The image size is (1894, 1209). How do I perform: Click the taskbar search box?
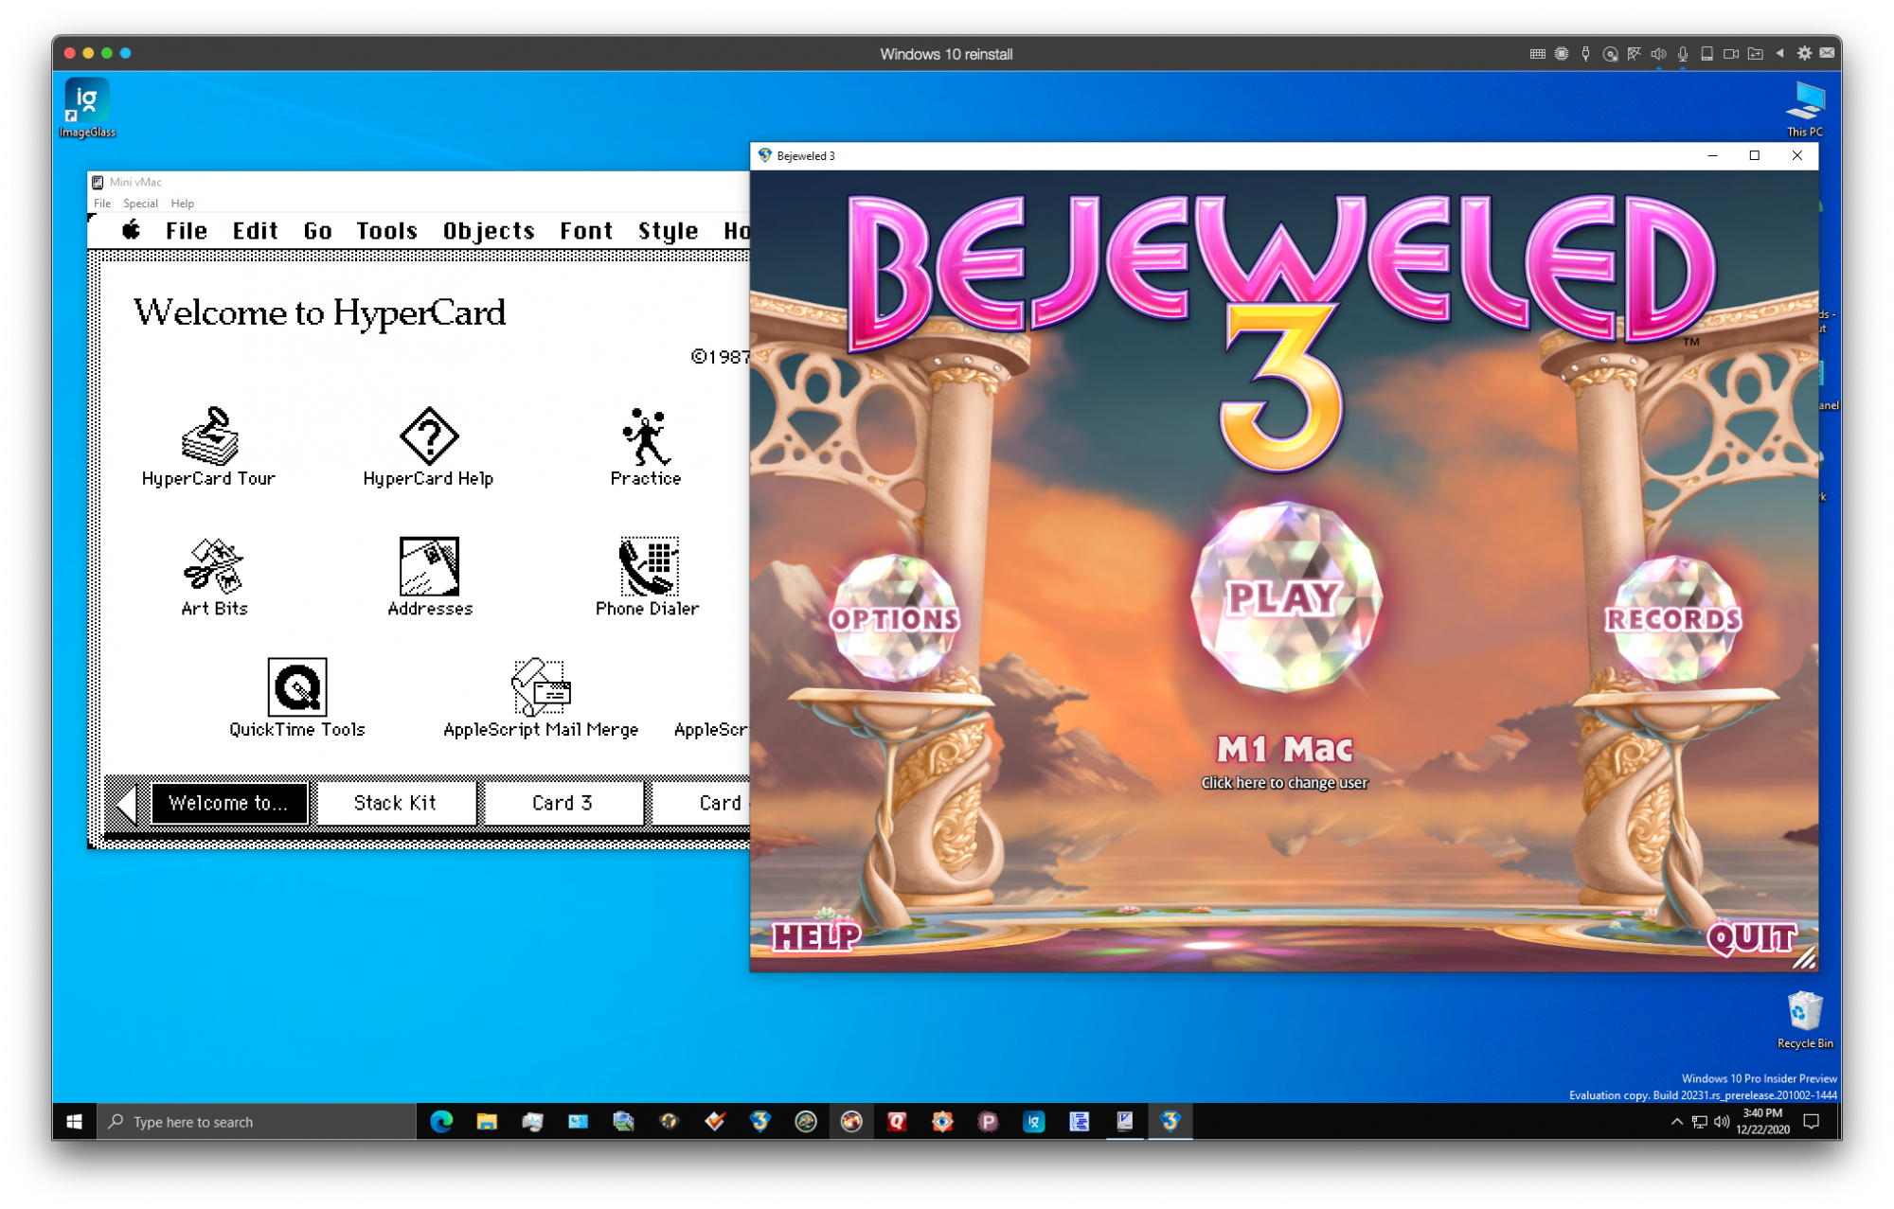[x=258, y=1122]
